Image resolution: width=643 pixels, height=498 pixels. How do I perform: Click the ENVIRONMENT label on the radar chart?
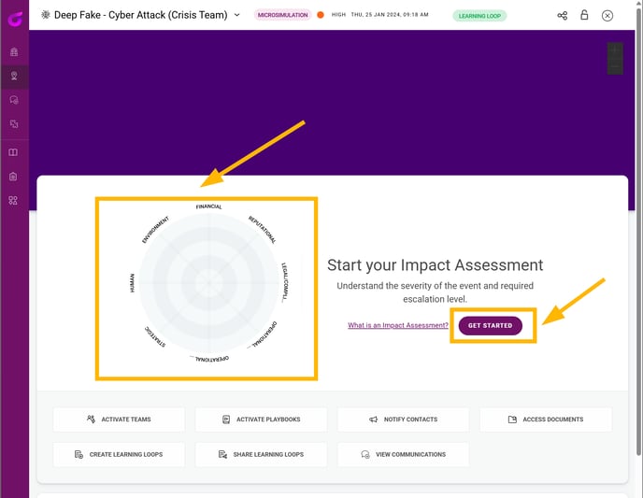click(x=155, y=230)
